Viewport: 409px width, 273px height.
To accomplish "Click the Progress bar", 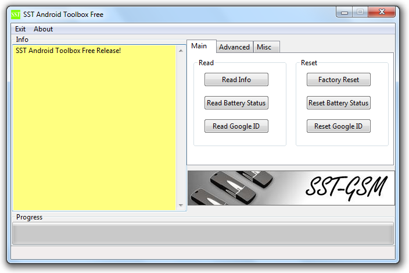I will (203, 233).
